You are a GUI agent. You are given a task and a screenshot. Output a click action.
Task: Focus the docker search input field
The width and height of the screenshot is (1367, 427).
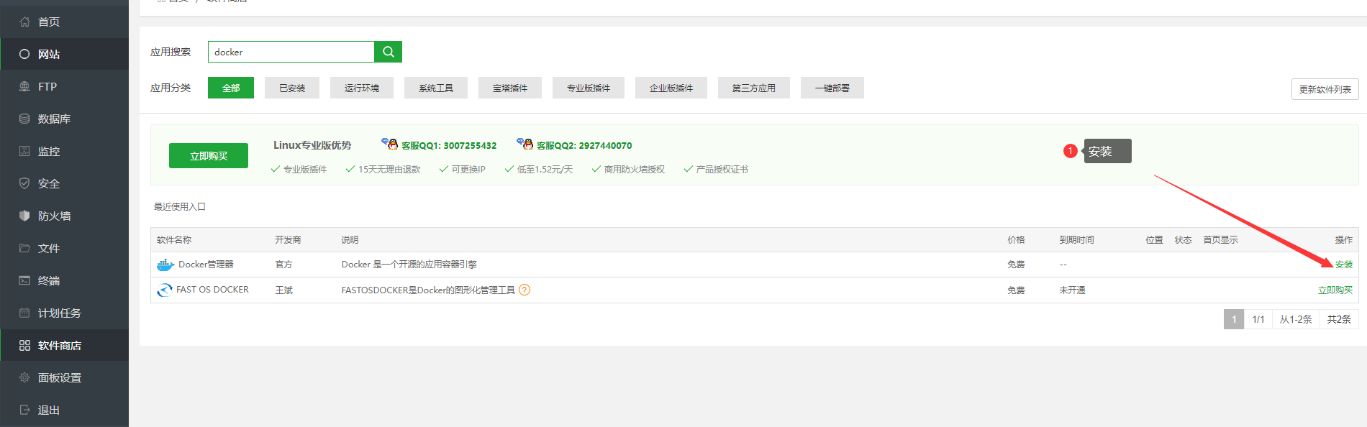[291, 52]
